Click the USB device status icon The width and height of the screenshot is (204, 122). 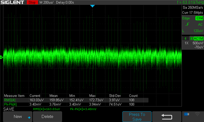tap(187, 114)
